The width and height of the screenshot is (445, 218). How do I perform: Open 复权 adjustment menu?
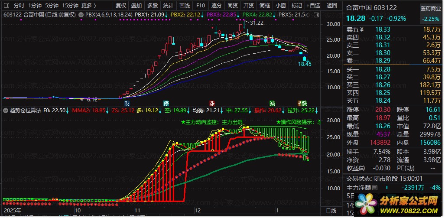pos(121,5)
